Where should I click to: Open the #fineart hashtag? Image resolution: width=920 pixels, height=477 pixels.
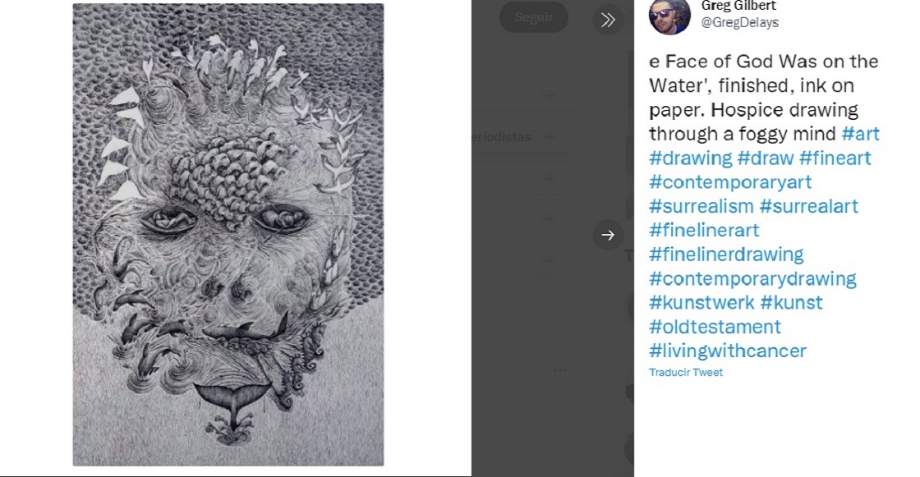point(835,158)
